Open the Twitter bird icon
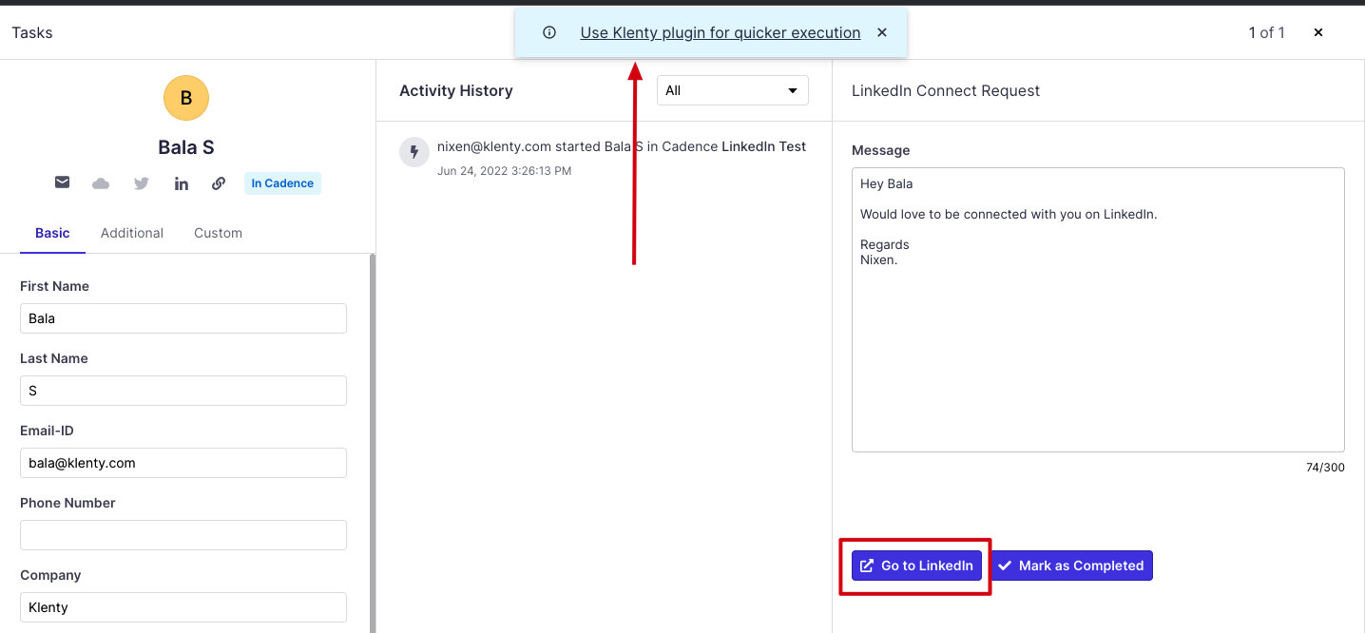This screenshot has height=633, width=1365. tap(141, 183)
